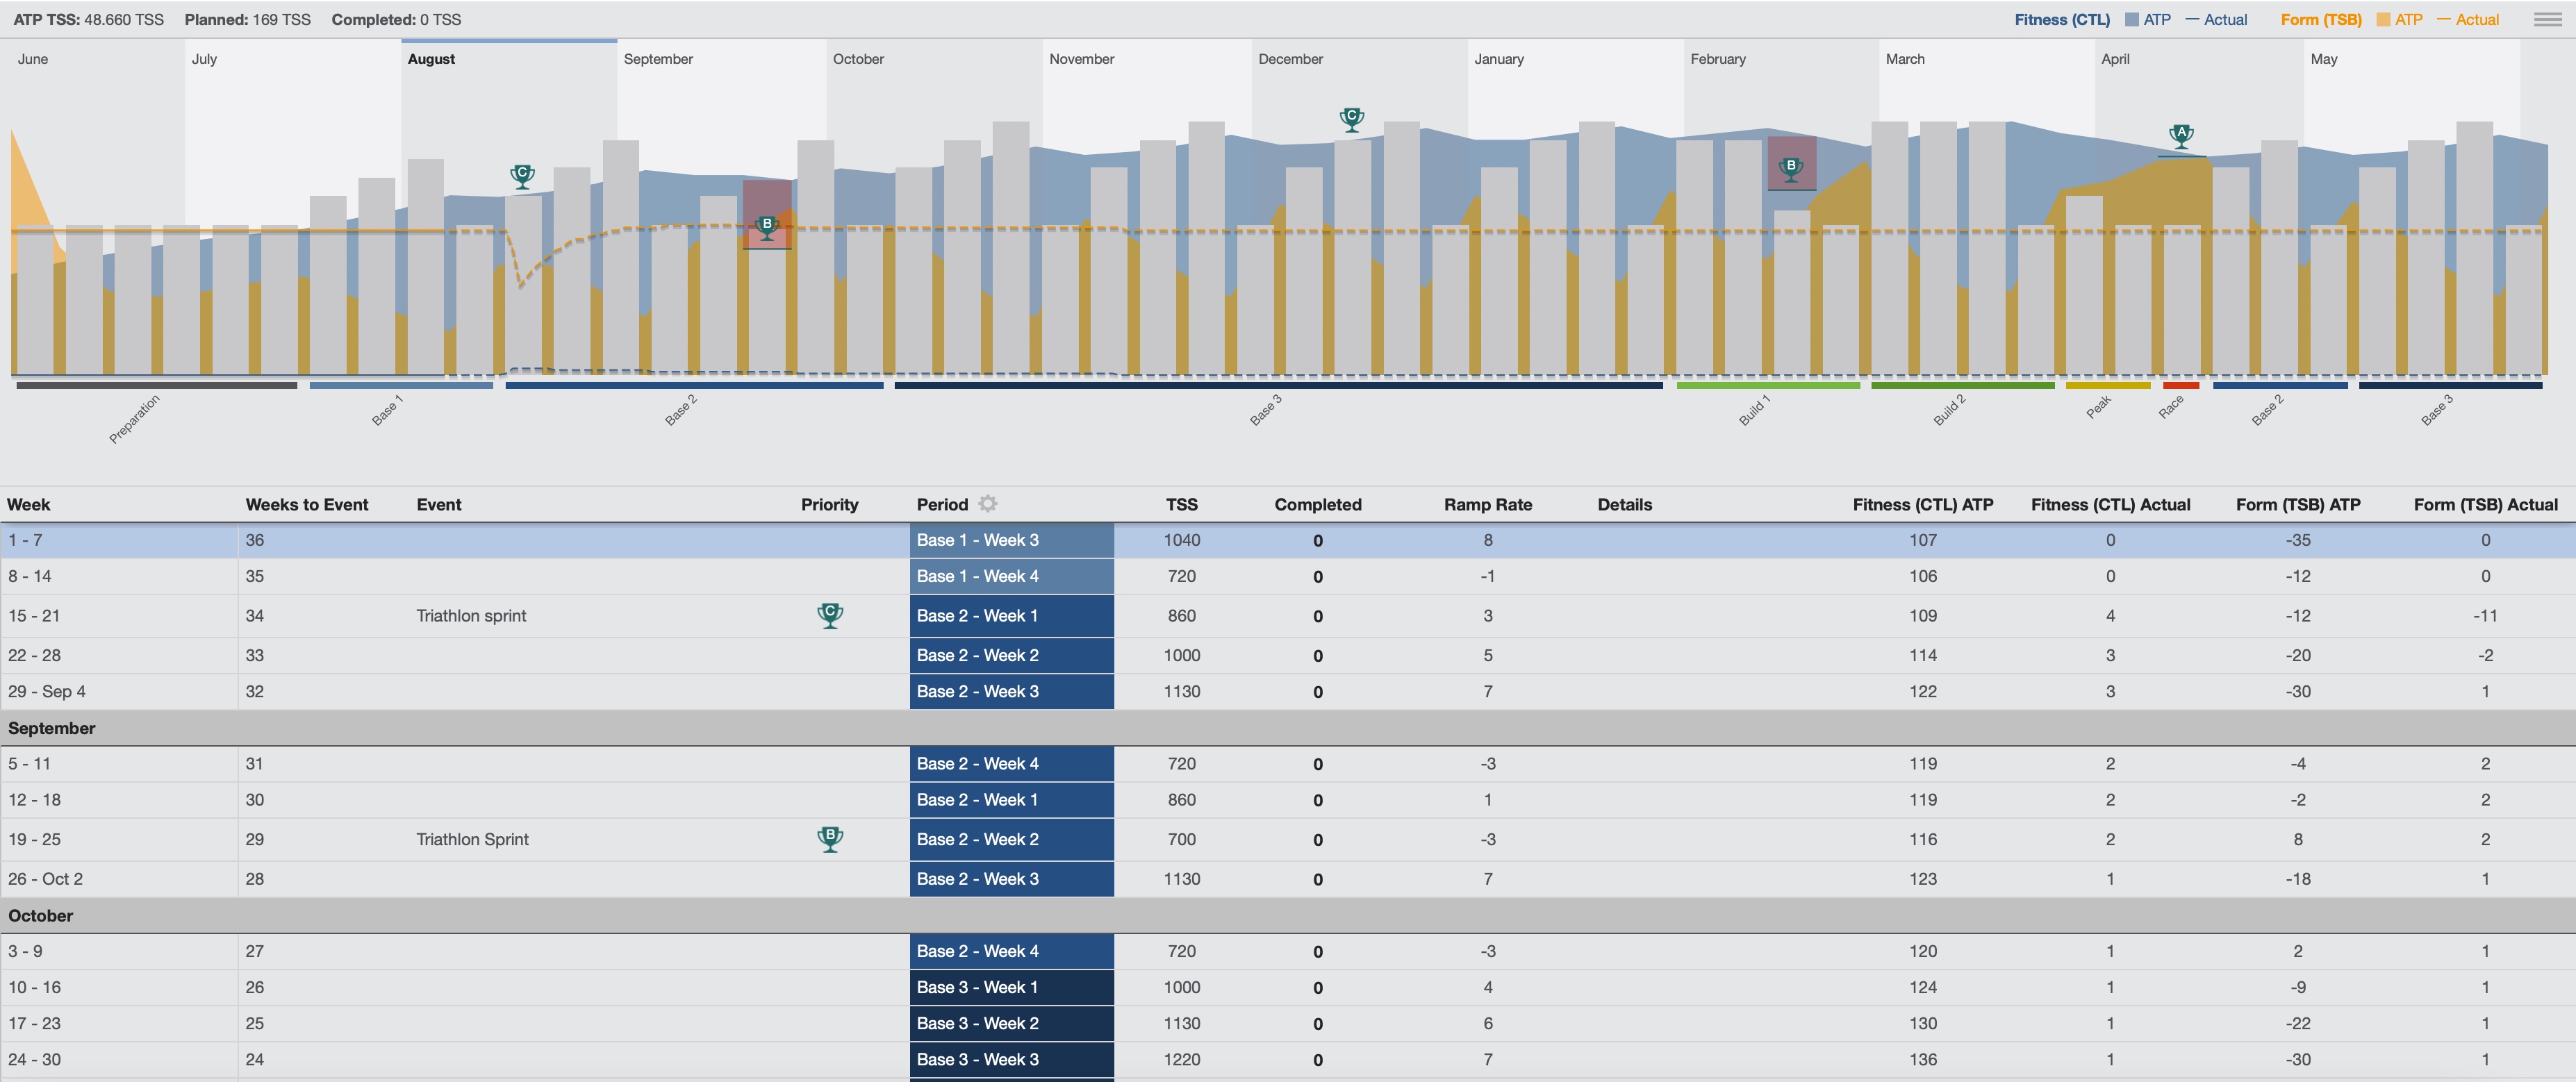Select the August month tab in chart
2576x1082 pixels.
pyautogui.click(x=431, y=59)
